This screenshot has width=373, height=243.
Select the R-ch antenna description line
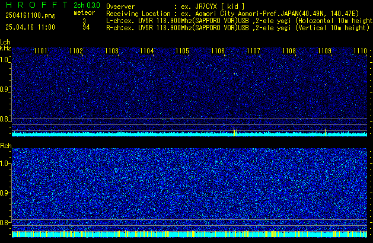click(x=238, y=28)
